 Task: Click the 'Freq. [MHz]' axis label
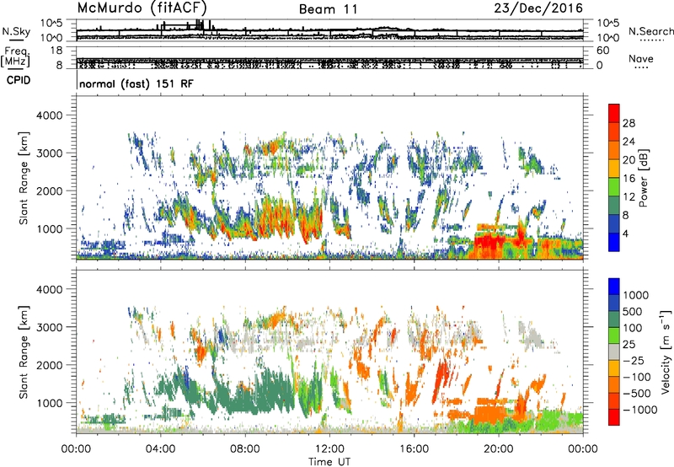[15, 56]
